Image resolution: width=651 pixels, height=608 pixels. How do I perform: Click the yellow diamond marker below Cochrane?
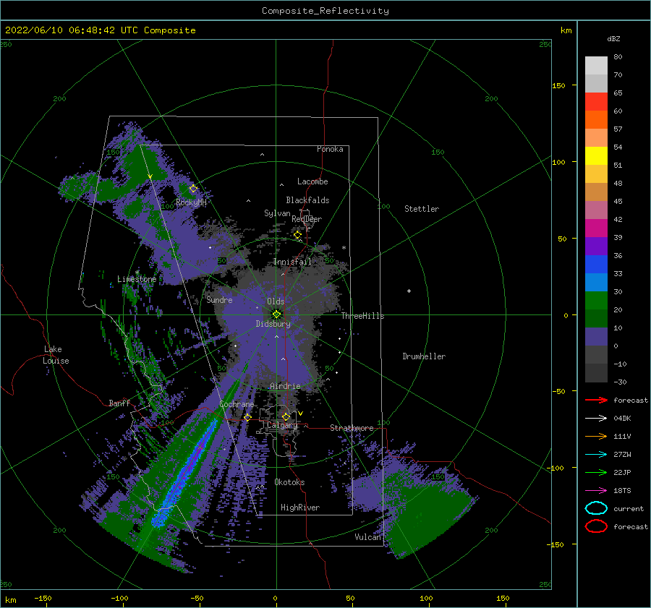[247, 417]
